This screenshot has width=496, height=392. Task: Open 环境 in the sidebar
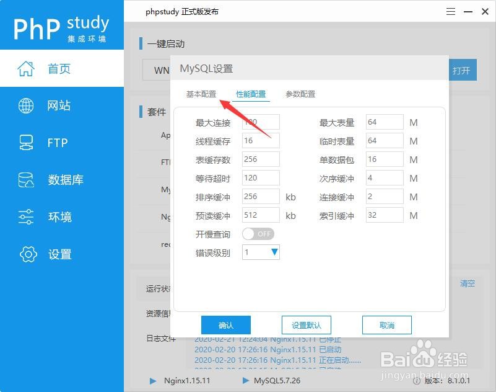62,216
